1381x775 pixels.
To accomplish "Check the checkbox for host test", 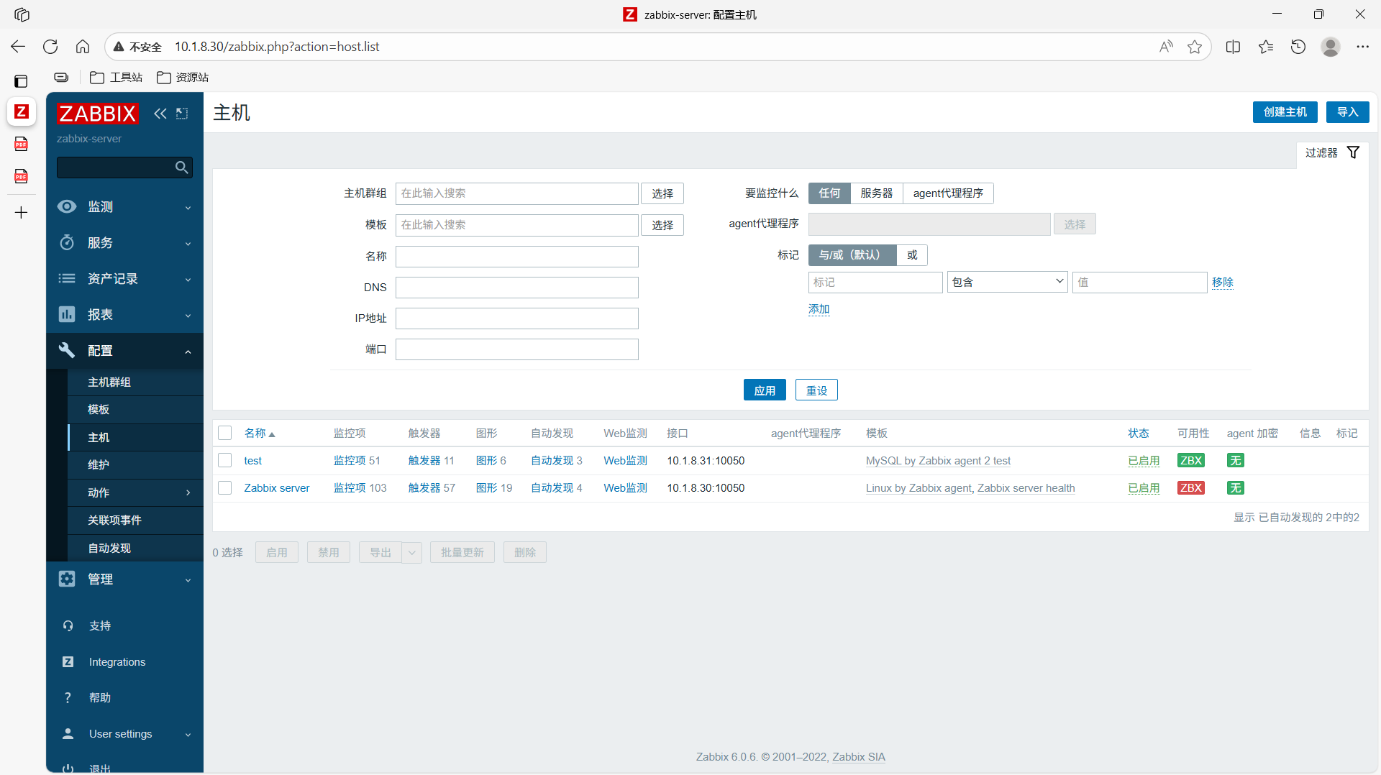I will (x=225, y=460).
